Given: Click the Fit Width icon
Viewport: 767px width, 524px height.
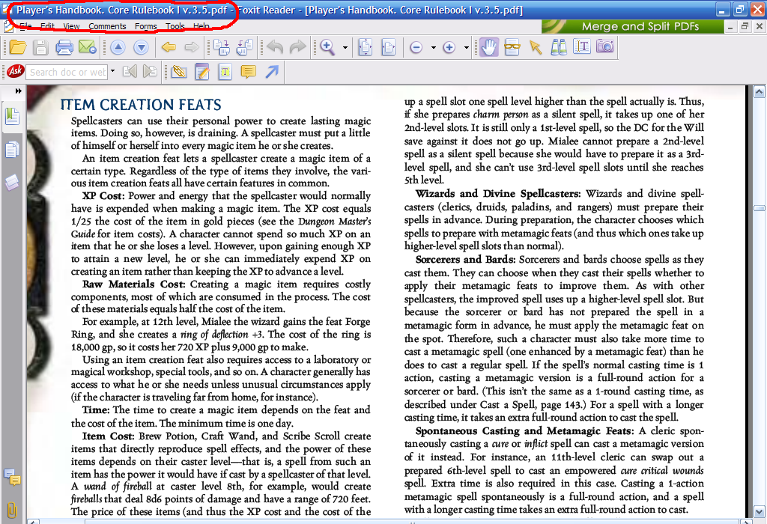Looking at the screenshot, I should click(389, 47).
